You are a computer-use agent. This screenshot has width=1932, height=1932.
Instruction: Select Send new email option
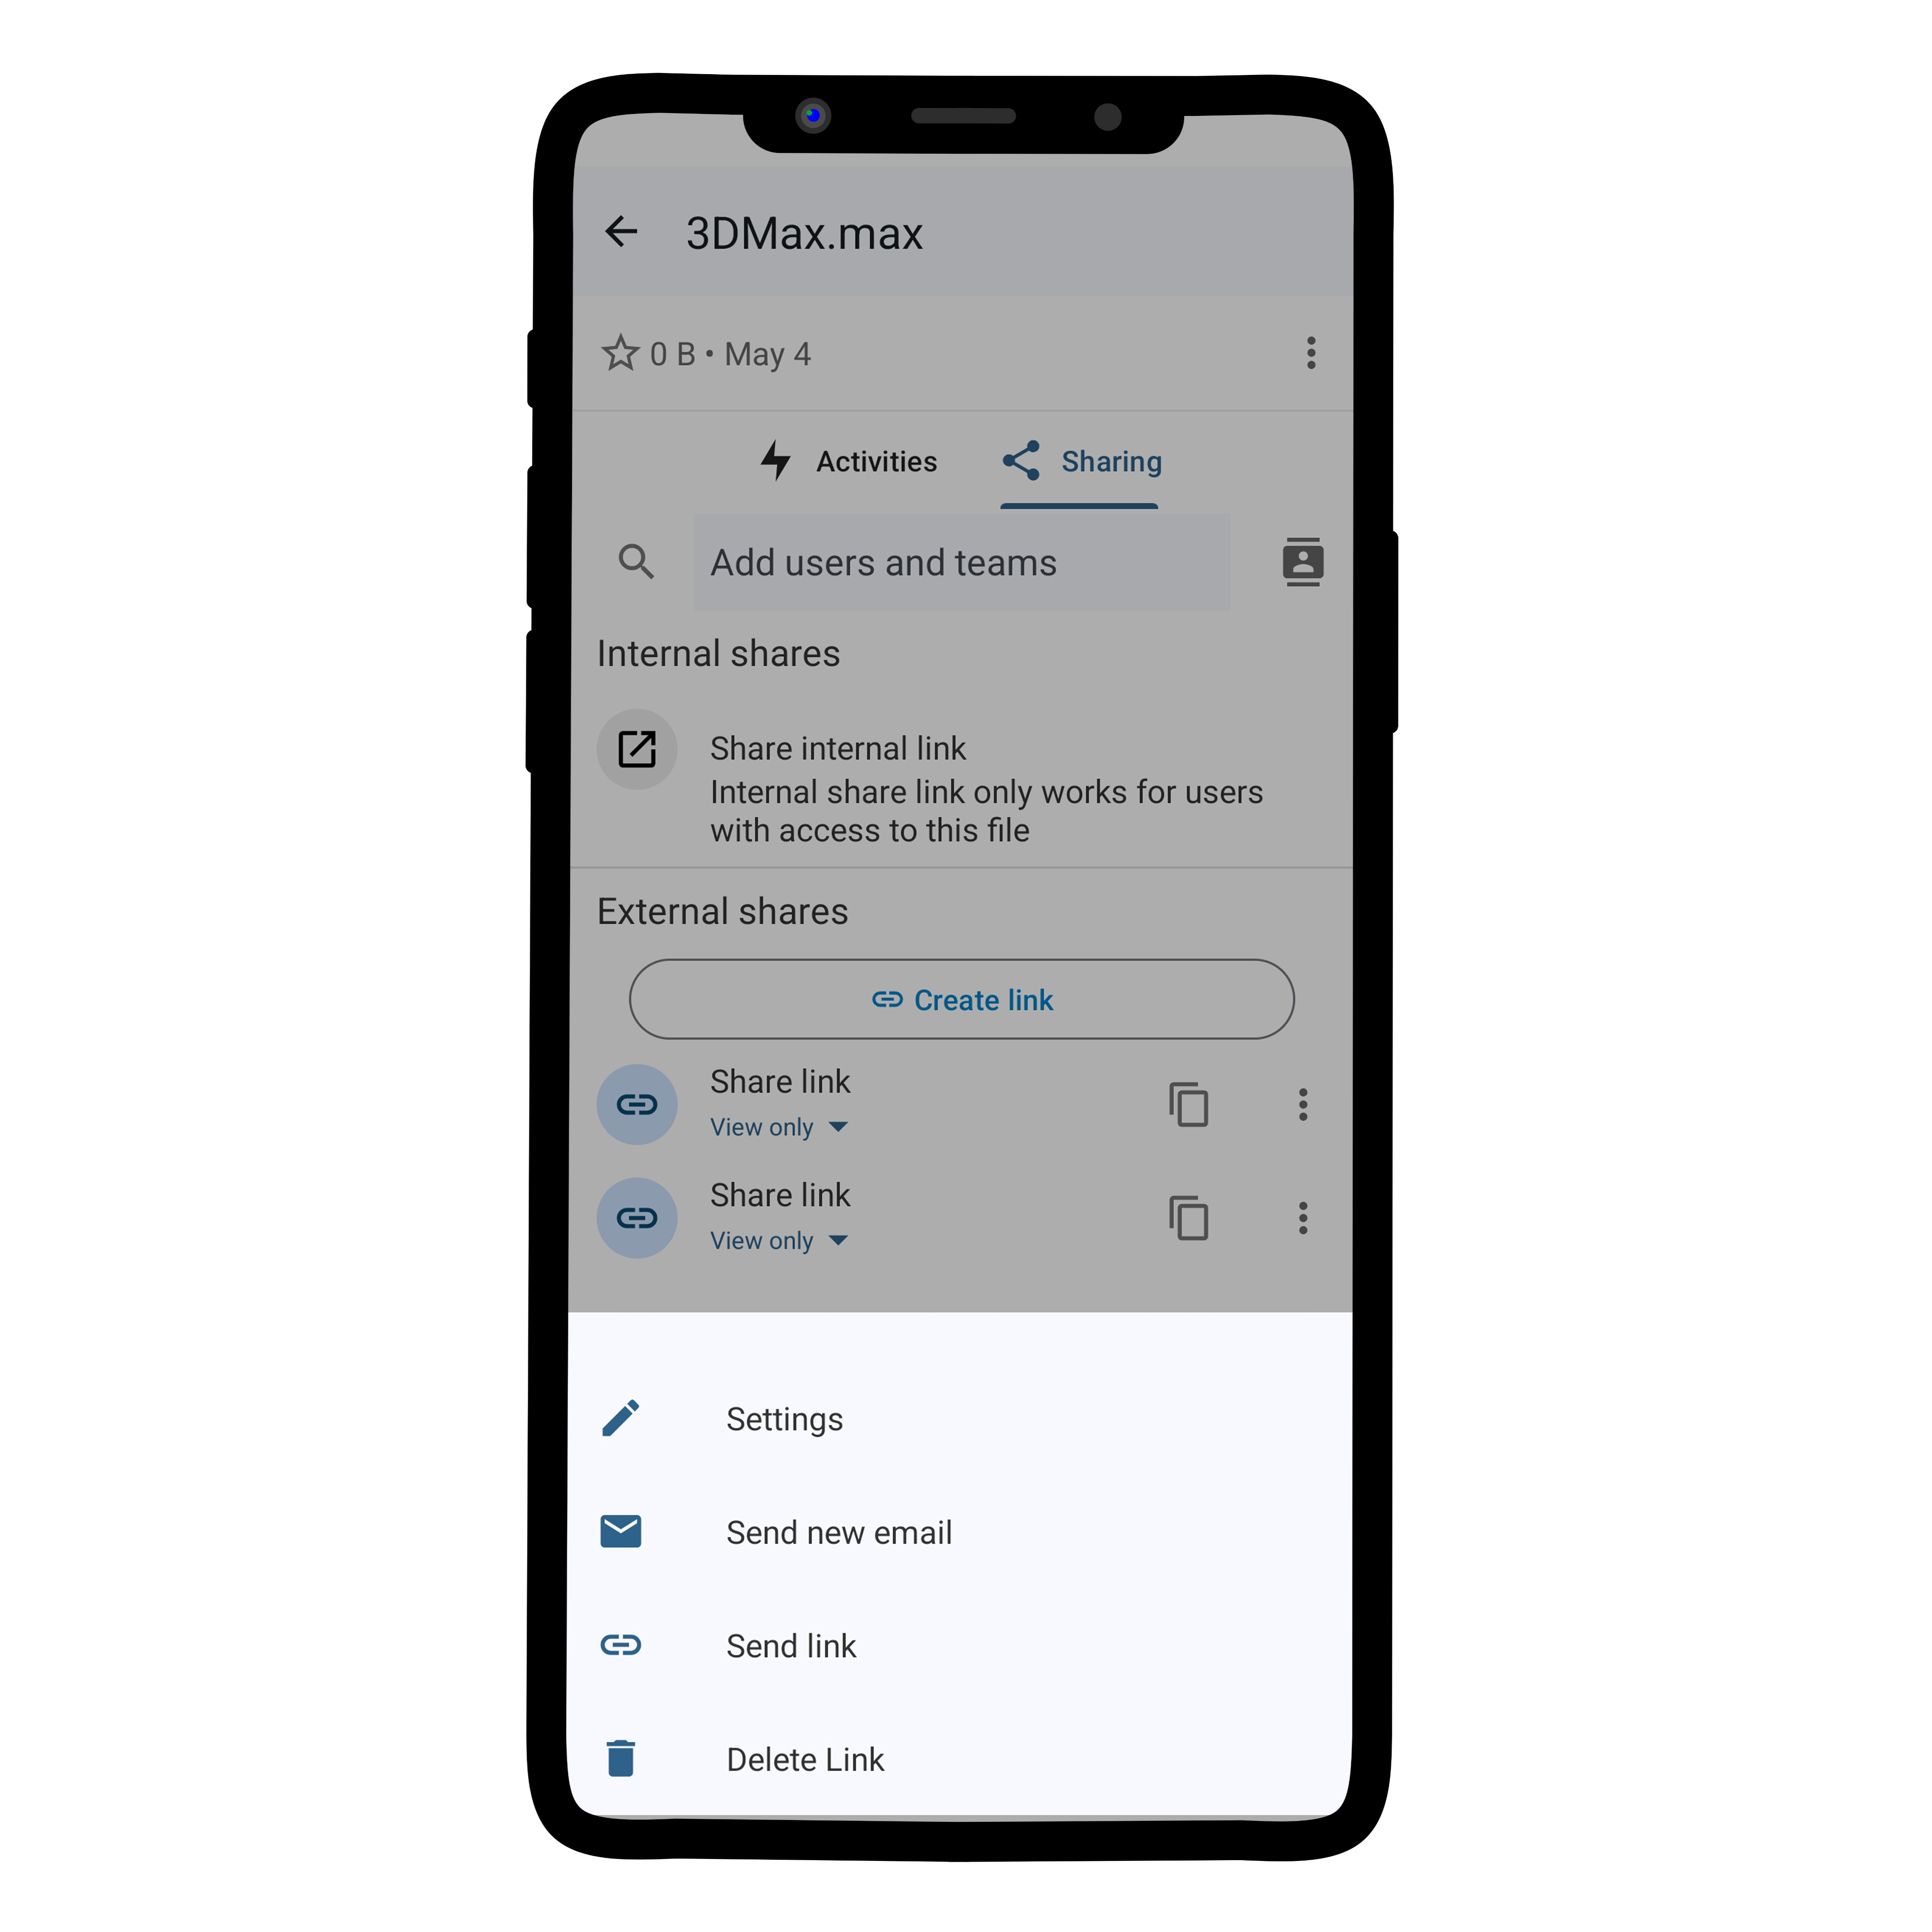pyautogui.click(x=960, y=1532)
